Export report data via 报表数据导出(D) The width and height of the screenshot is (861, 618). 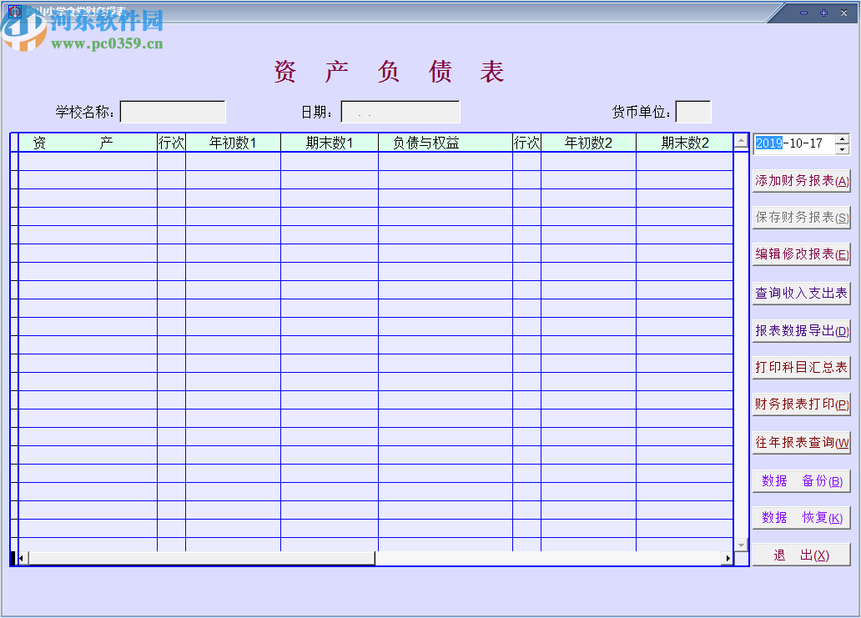click(801, 329)
